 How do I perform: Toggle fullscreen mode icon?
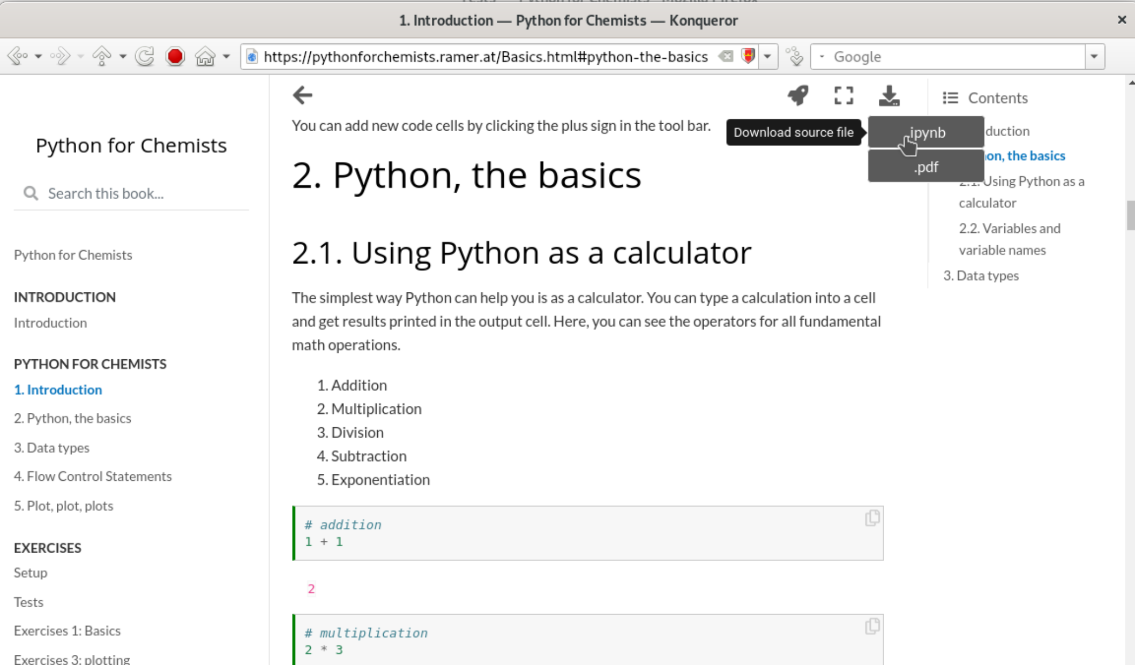[x=843, y=96]
